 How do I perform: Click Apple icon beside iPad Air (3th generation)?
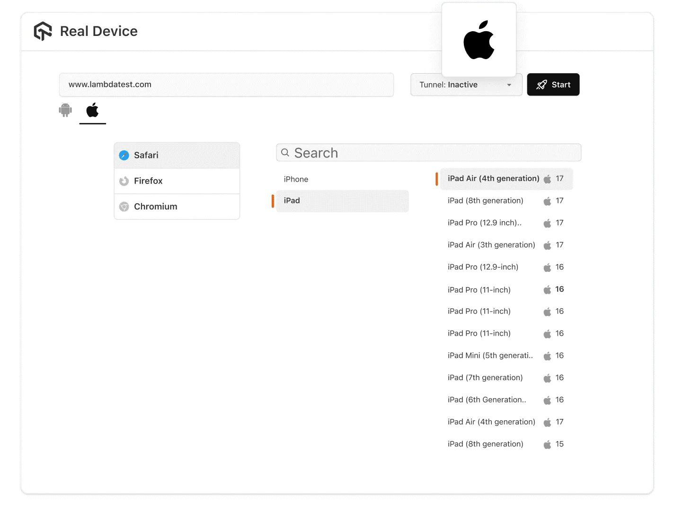pos(547,245)
